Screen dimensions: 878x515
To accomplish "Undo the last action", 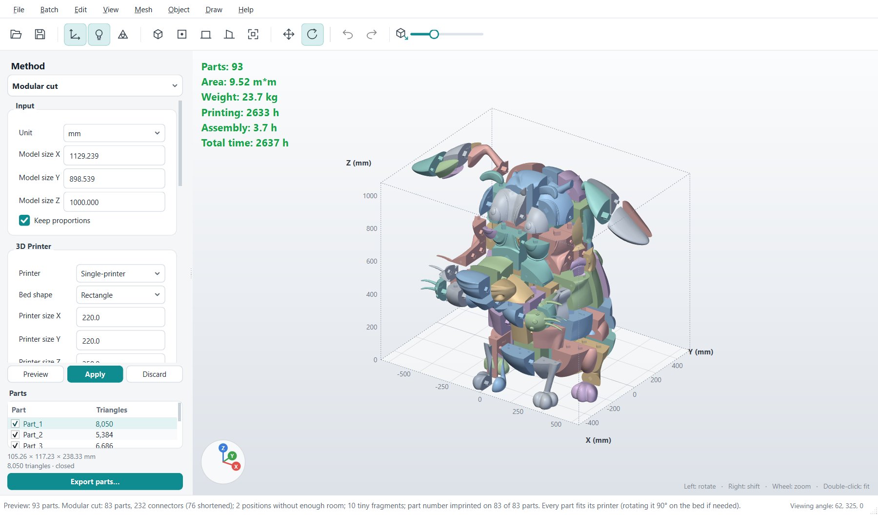I will tap(348, 34).
